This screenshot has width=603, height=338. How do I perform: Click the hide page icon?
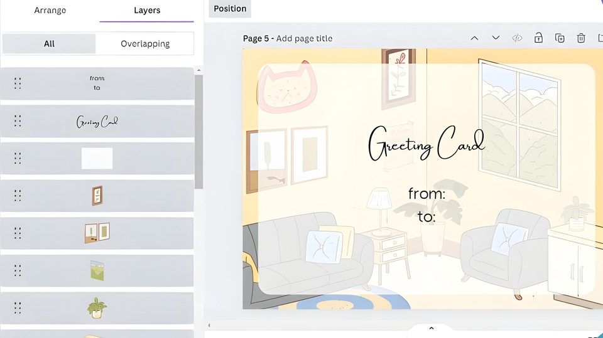point(517,38)
